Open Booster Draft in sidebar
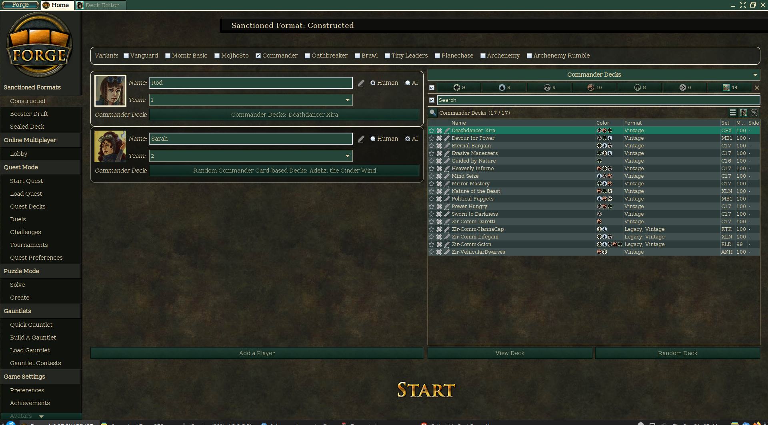 click(29, 114)
